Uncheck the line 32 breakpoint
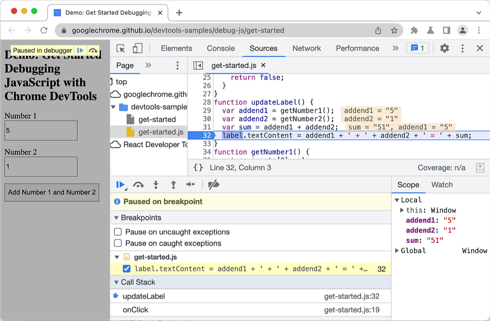This screenshot has width=490, height=321. [x=127, y=269]
